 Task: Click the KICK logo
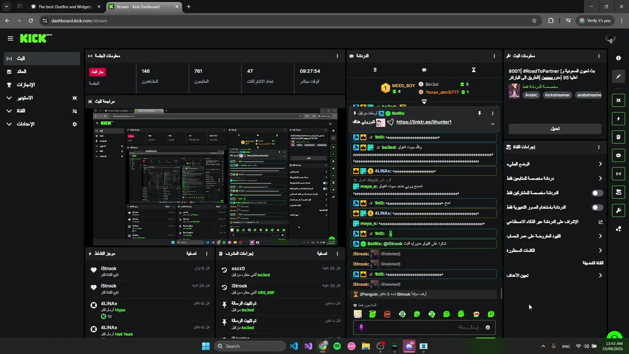[35, 38]
